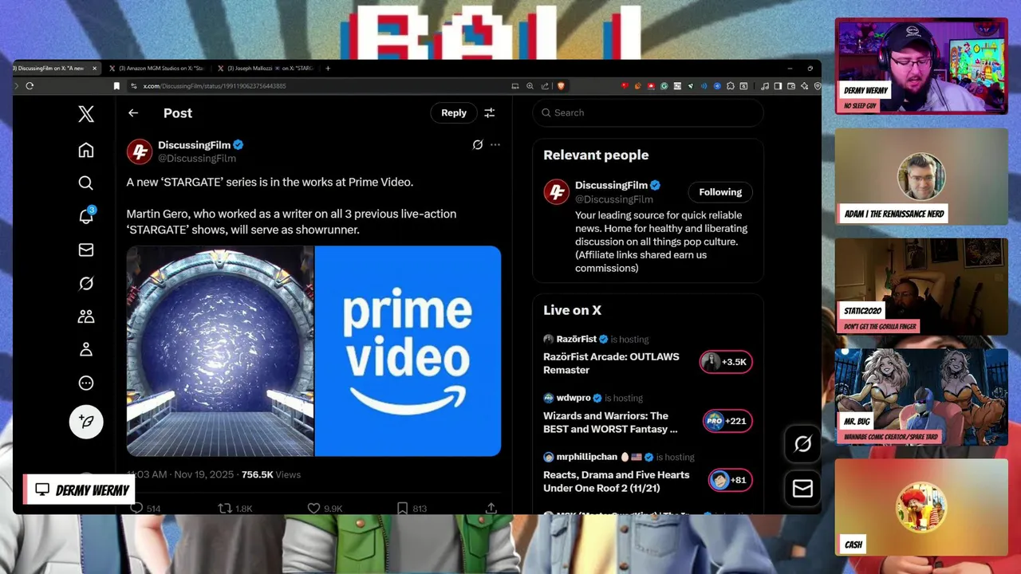Click the 756.5K Views count
Image resolution: width=1021 pixels, height=574 pixels.
tap(271, 474)
